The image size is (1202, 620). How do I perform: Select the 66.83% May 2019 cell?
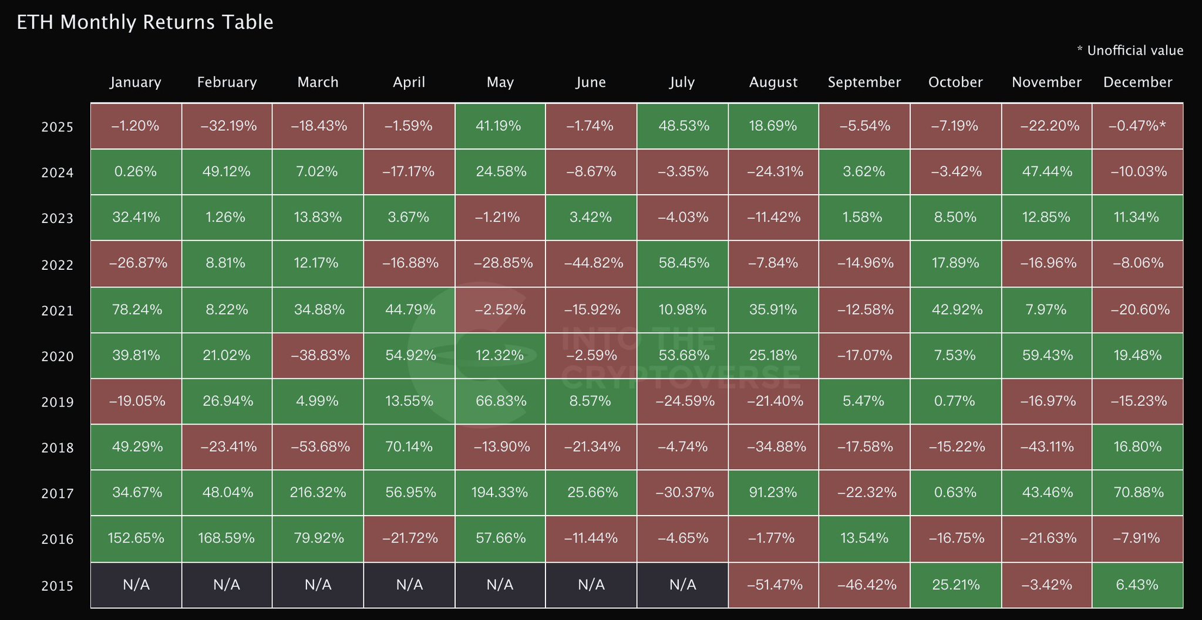pyautogui.click(x=500, y=401)
